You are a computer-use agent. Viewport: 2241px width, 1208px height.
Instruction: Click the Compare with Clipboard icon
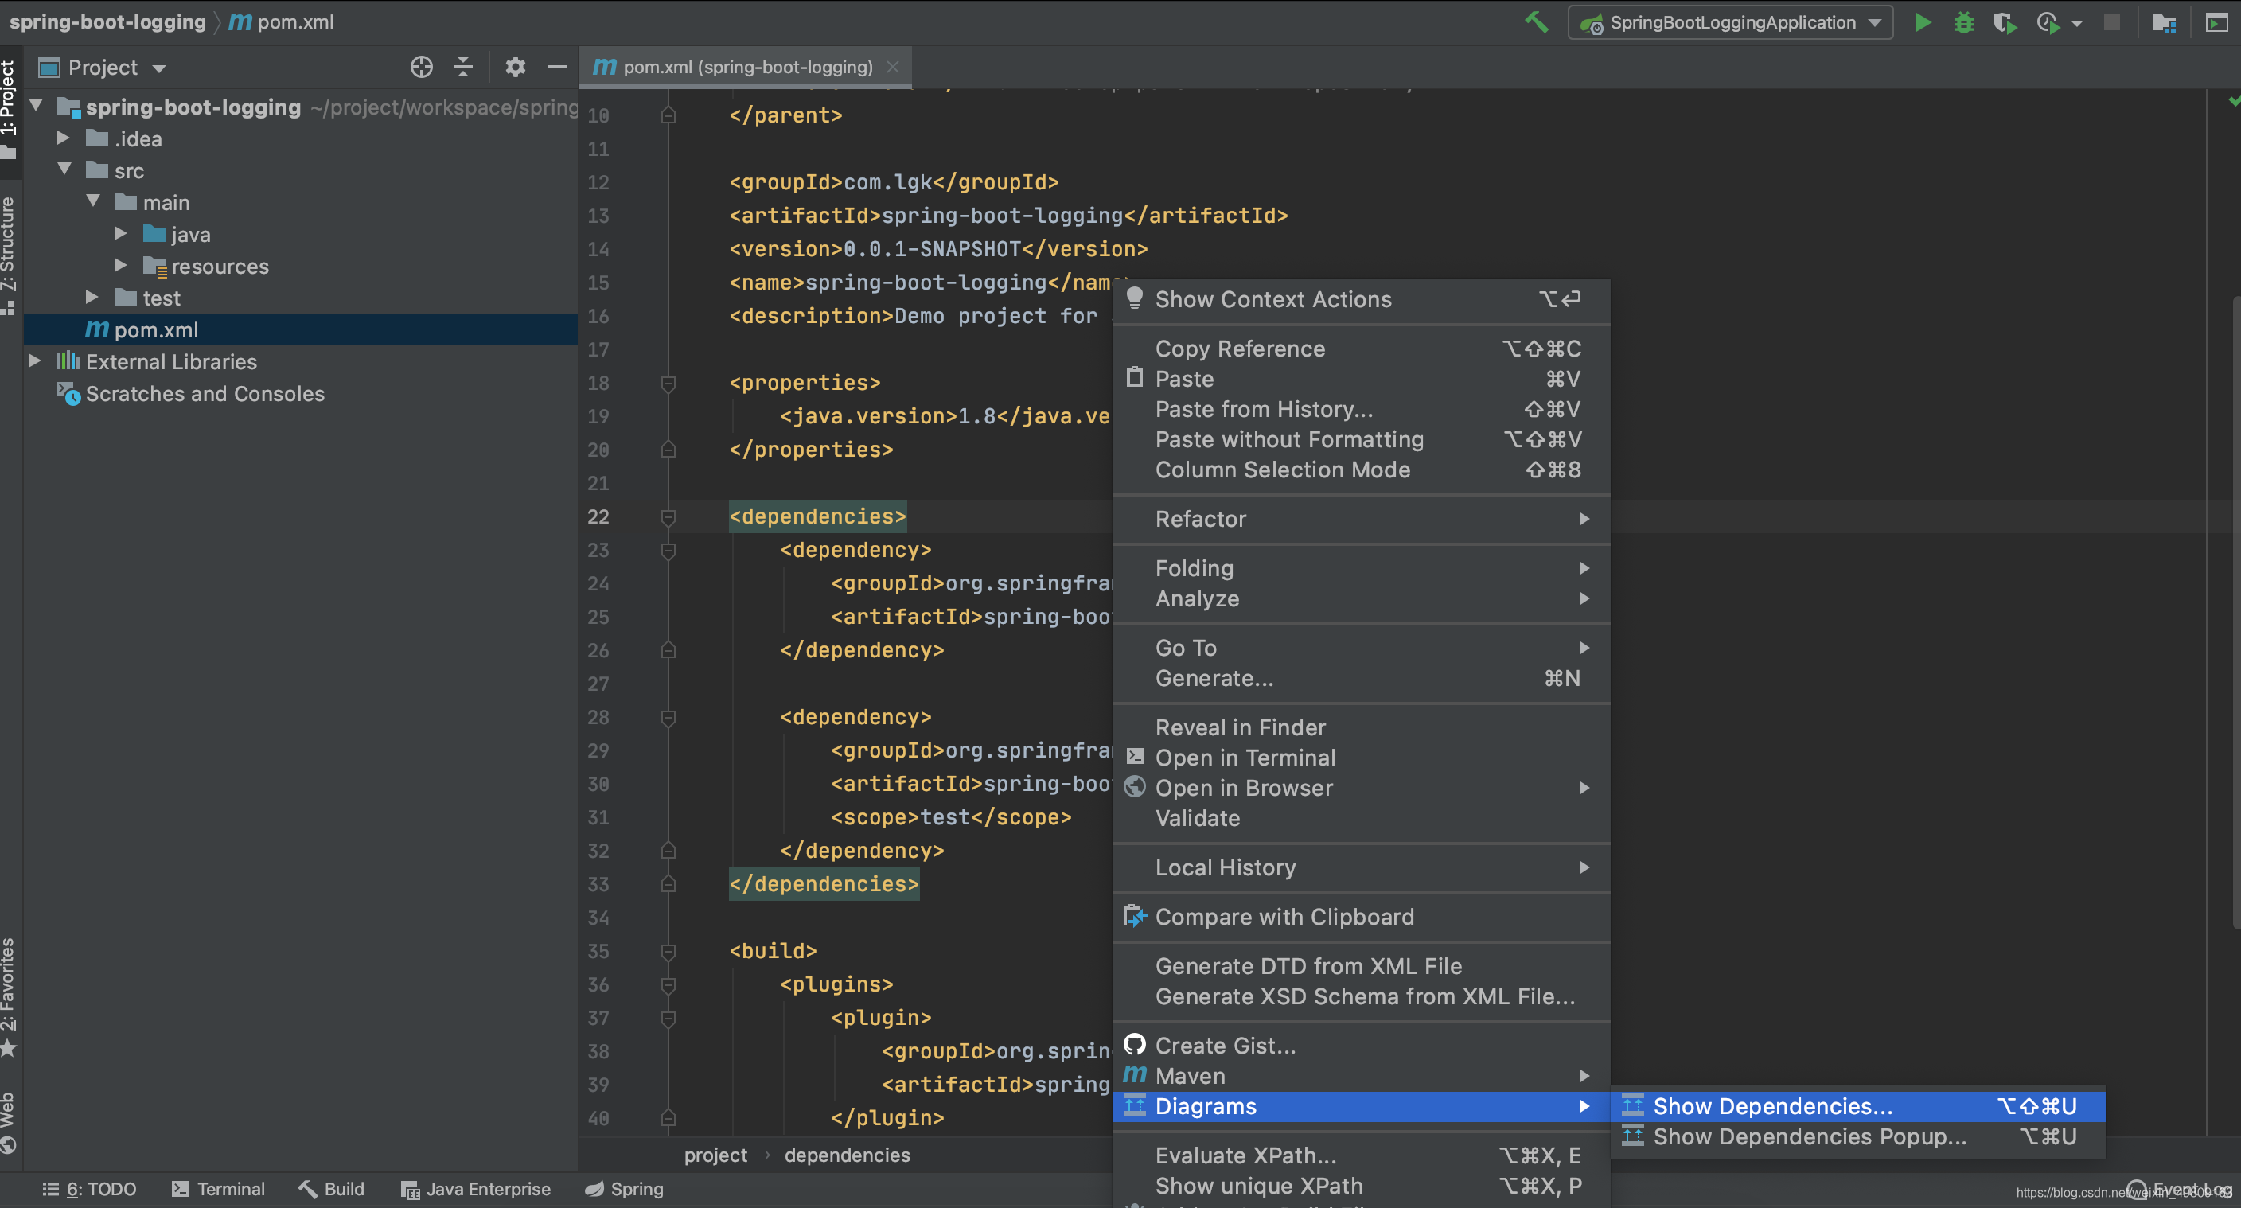click(x=1134, y=916)
